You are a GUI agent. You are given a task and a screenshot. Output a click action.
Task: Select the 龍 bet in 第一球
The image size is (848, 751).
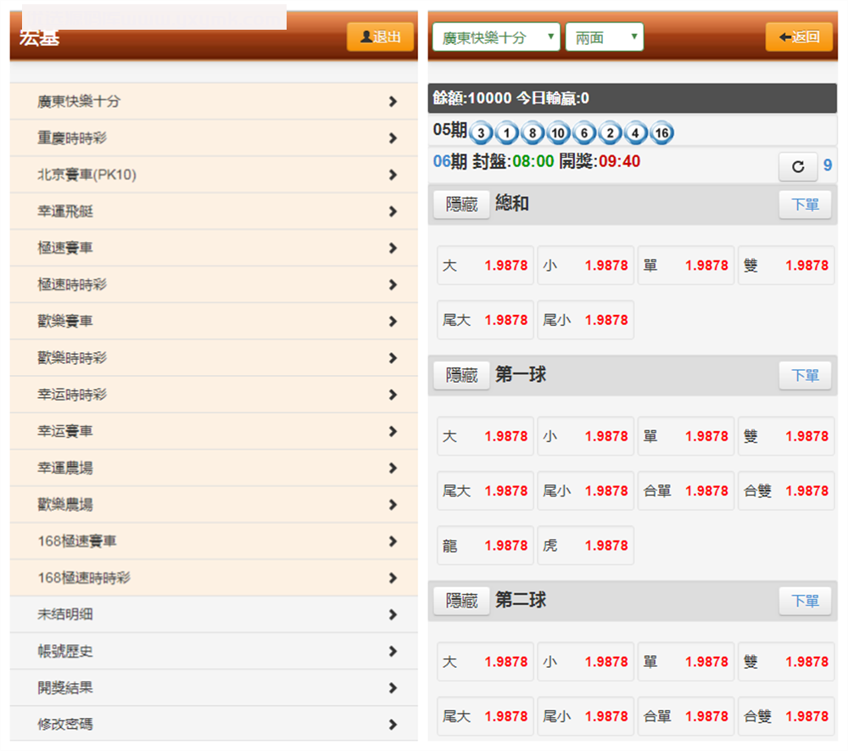(x=485, y=546)
